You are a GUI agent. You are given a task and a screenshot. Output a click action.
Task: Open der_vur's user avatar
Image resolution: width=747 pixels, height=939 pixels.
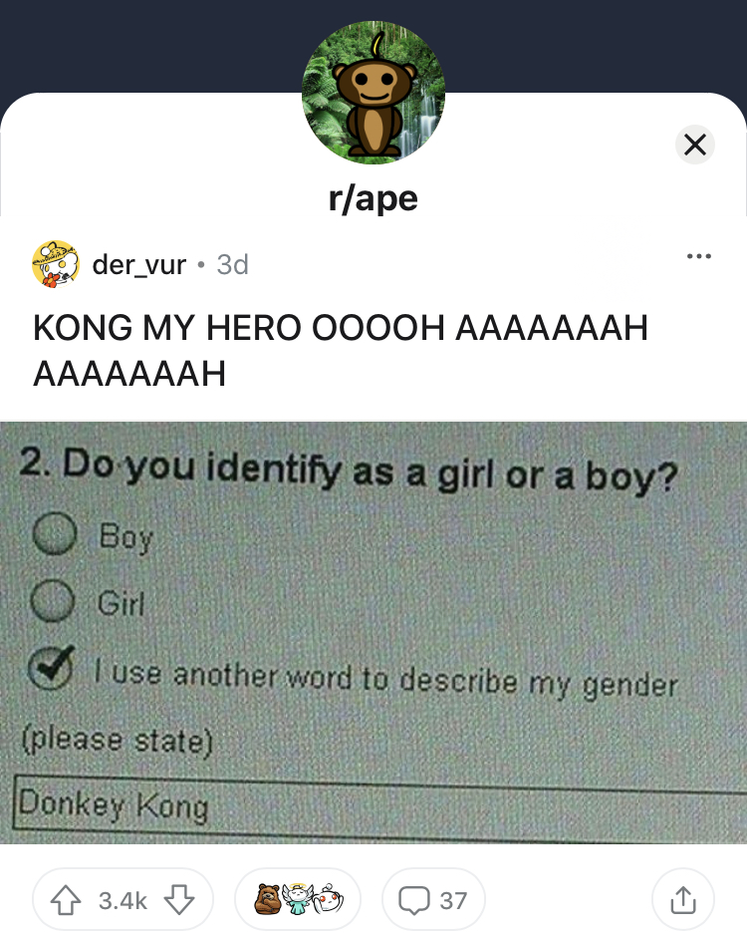coord(56,264)
